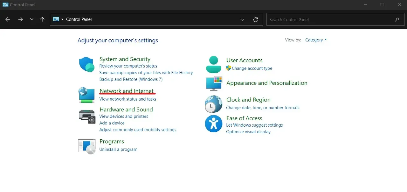Viewport: 407px width, 192px height.
Task: Open User Accounts category
Action: [245, 60]
